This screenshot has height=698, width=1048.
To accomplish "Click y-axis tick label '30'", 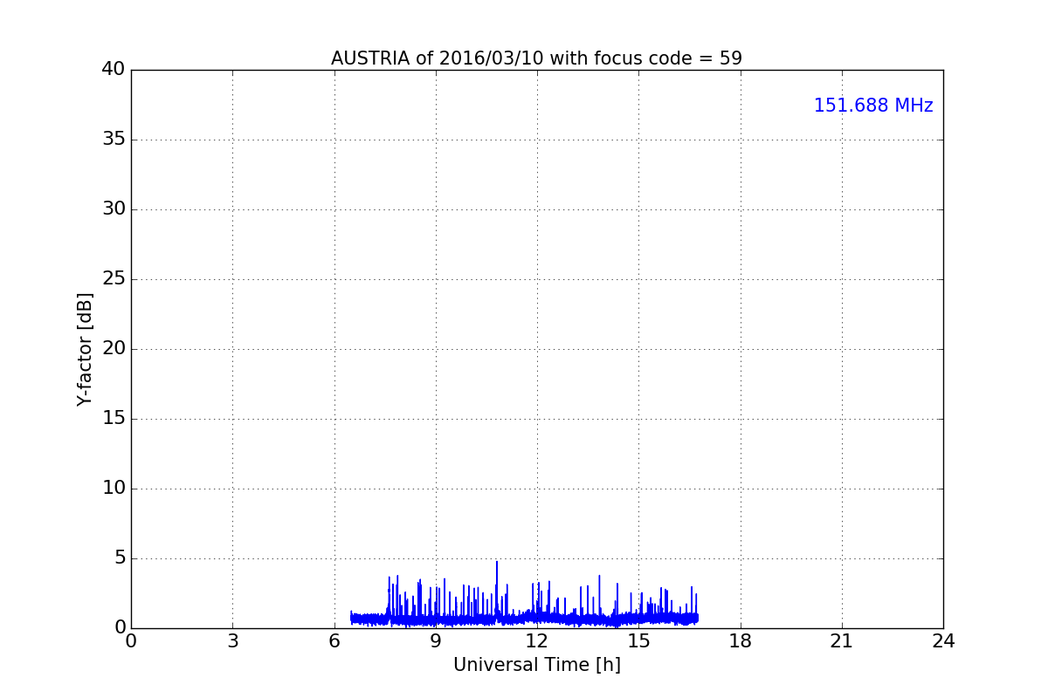I will pyautogui.click(x=114, y=209).
